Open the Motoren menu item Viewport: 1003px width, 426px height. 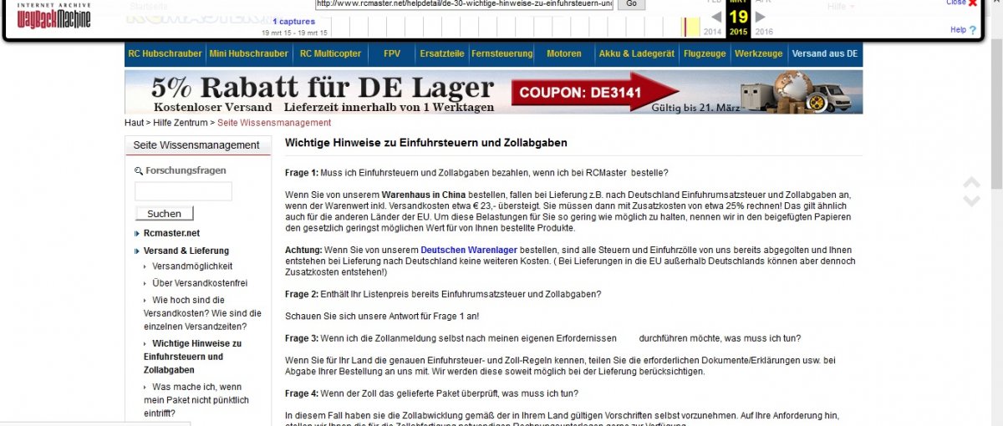tap(564, 53)
